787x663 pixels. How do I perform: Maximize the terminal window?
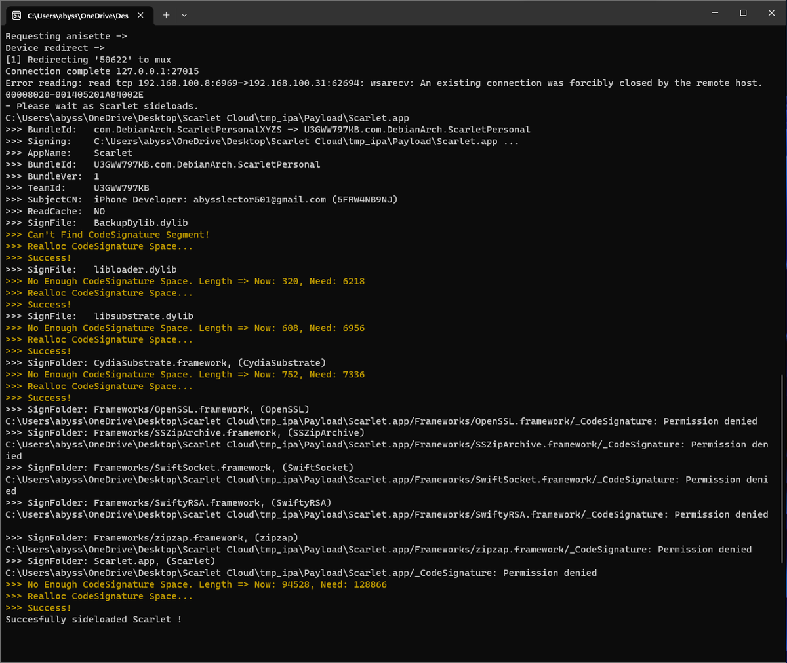(743, 12)
